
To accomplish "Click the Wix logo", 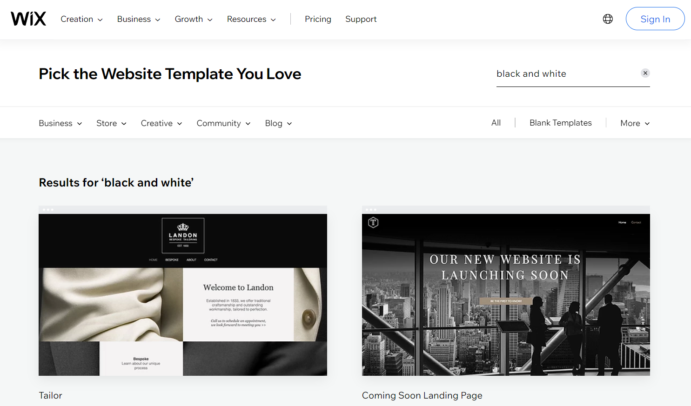I will [28, 19].
